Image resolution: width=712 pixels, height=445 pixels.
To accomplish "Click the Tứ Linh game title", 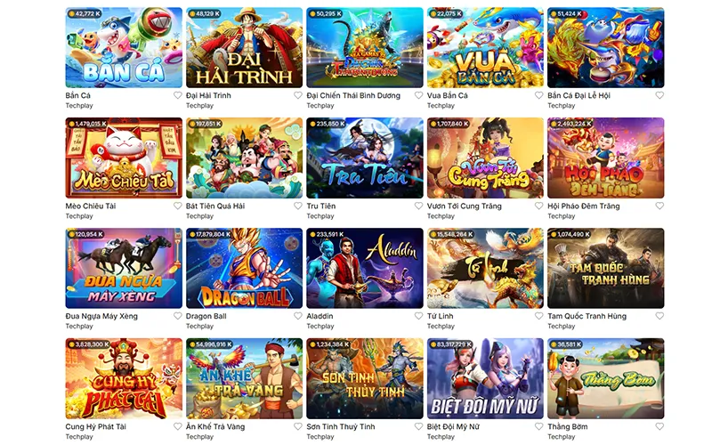I will 440,316.
